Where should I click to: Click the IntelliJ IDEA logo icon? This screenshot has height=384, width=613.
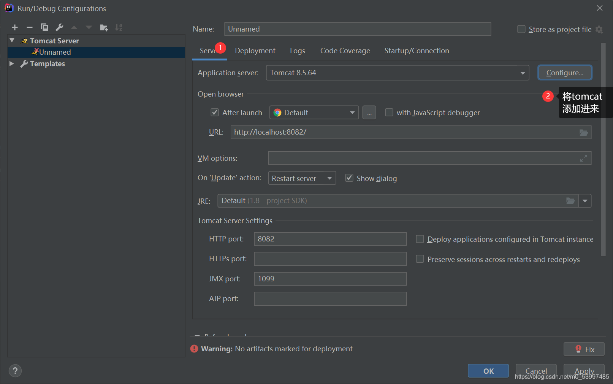(9, 8)
